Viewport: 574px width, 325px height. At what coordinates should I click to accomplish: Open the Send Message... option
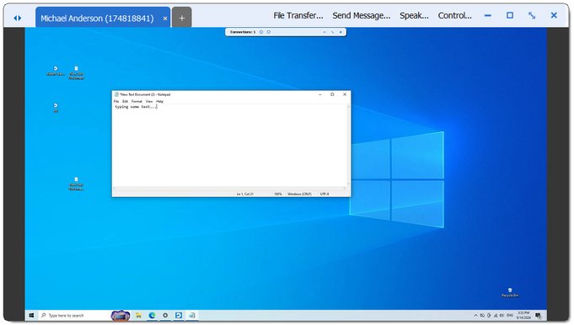coord(361,15)
